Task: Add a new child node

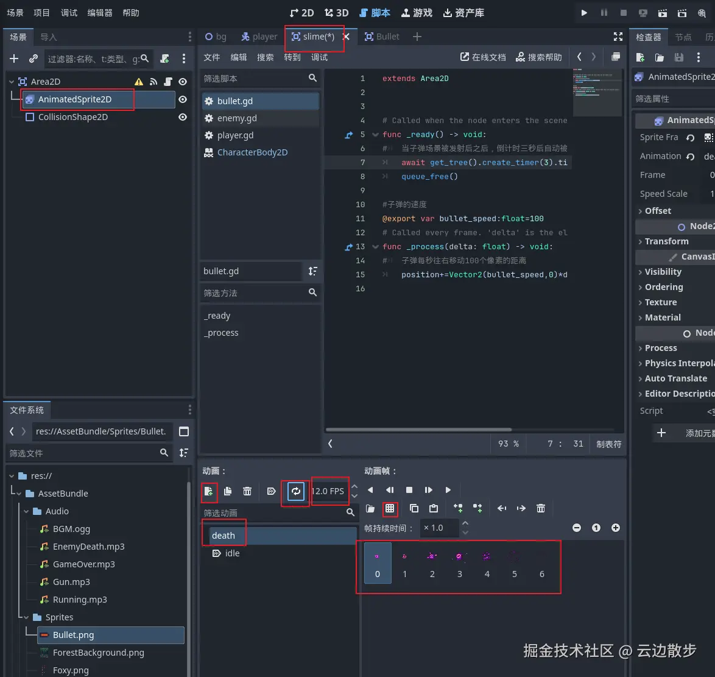Action: point(14,58)
